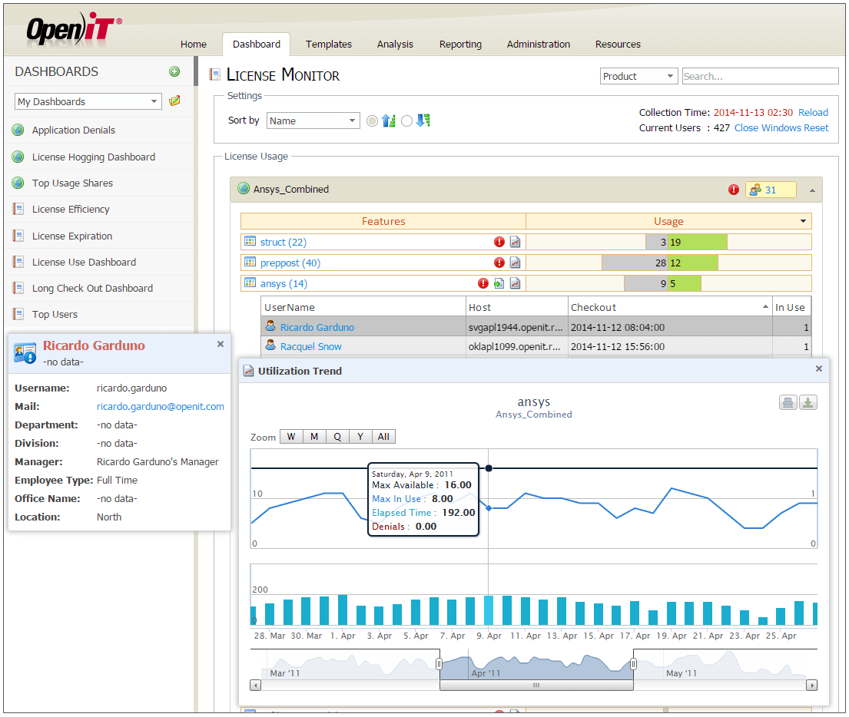Open the Administration tab
This screenshot has height=717, width=849.
tap(538, 44)
